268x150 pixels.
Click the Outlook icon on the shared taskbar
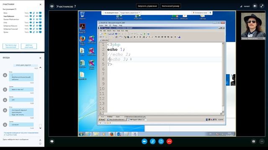click(119, 134)
